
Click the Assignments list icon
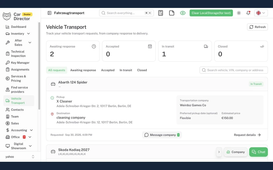[x=7, y=69]
